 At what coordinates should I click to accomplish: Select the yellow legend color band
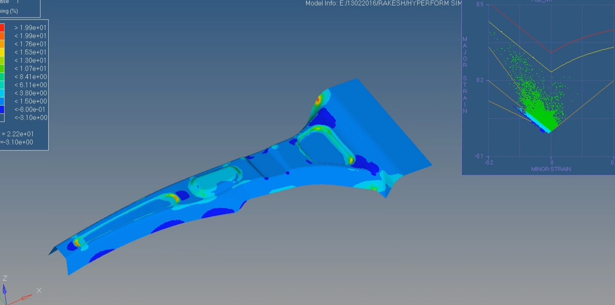coord(2,52)
